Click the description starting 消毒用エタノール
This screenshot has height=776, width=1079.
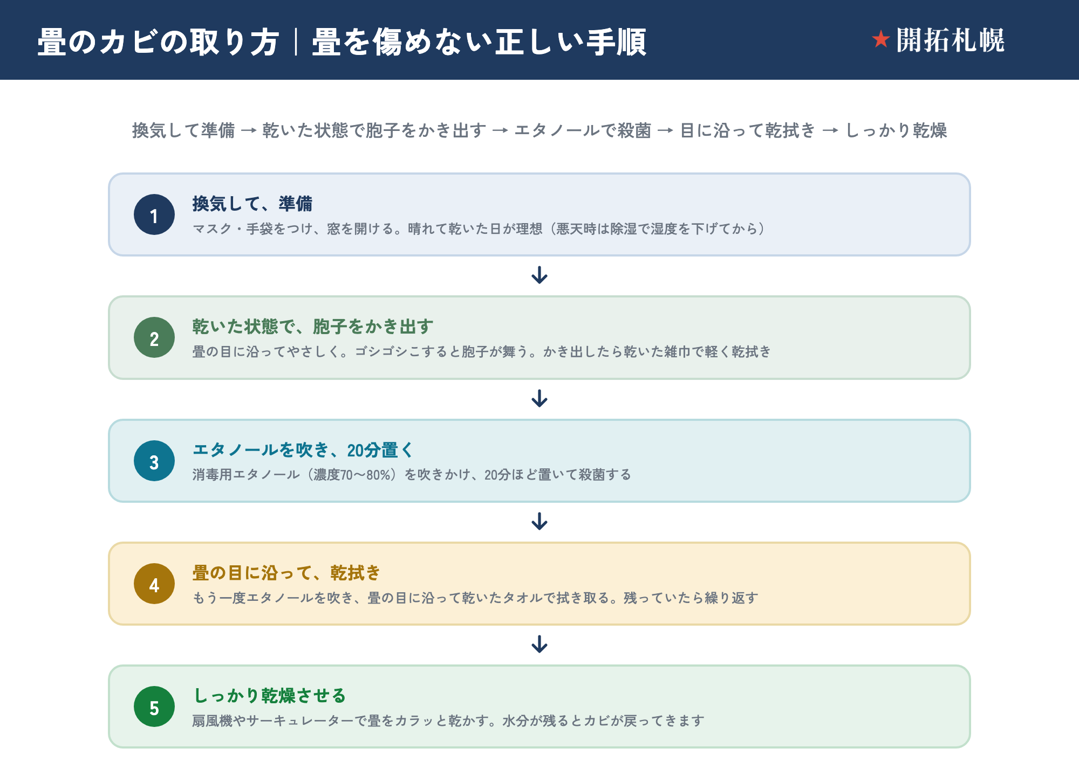click(412, 475)
